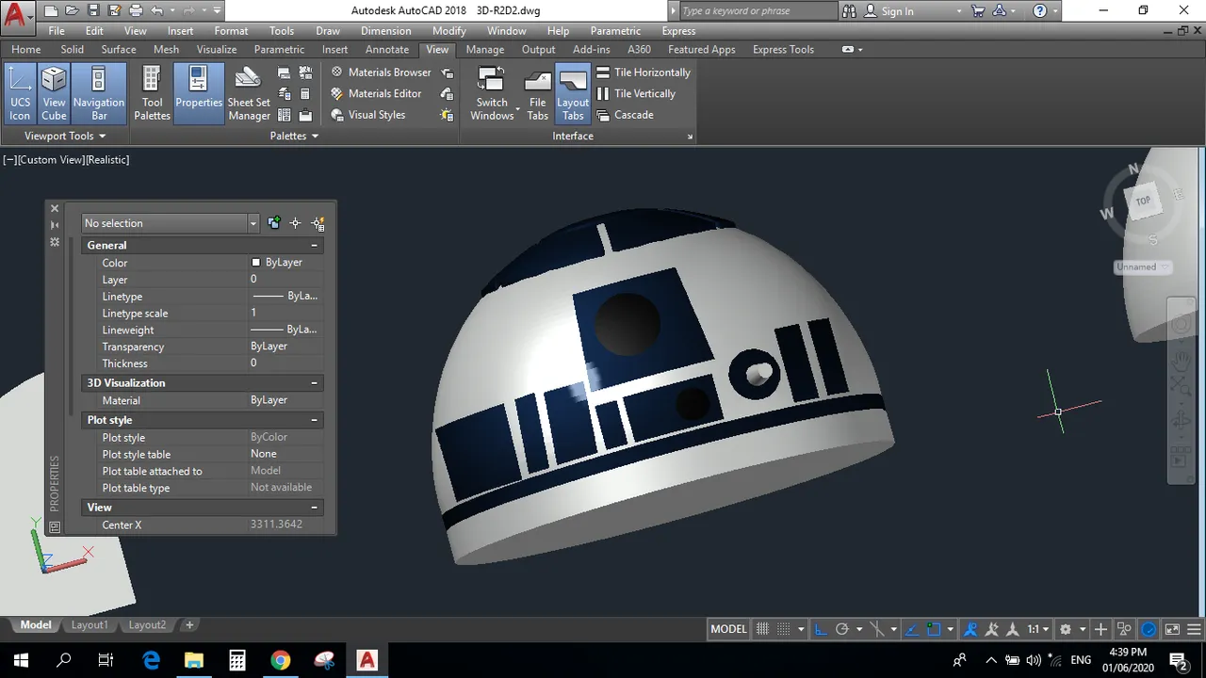
Task: Click Tile Vertically
Action: [636, 93]
